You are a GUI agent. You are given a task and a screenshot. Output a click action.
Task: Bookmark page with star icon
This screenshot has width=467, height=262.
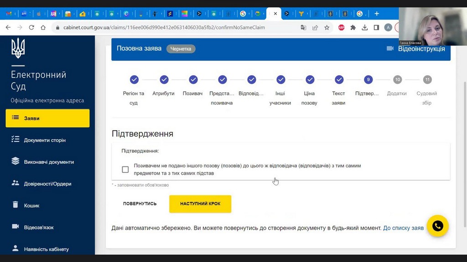pos(327,27)
